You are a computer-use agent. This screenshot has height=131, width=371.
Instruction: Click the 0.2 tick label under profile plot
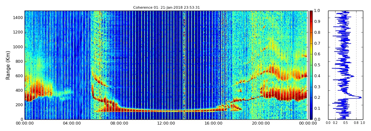click(x=335, y=123)
